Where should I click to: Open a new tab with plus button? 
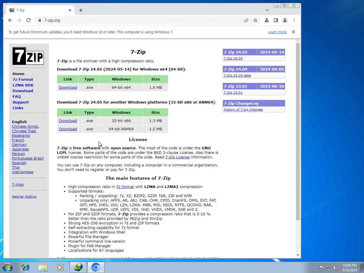81,10
